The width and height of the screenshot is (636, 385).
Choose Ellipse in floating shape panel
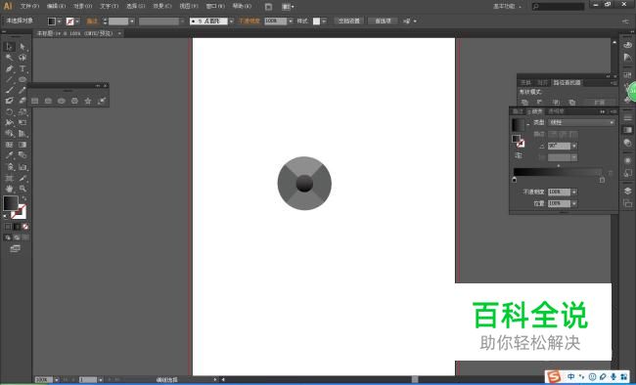62,101
